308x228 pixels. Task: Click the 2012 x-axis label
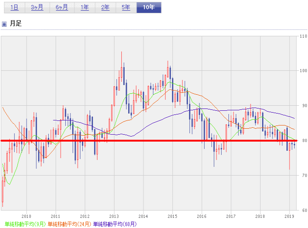pos(85,216)
